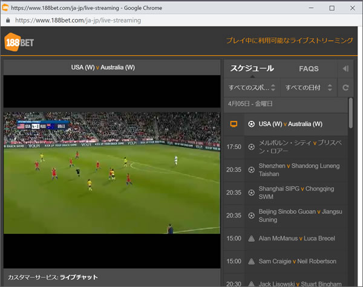Click the 20:35 time for Beijing Sinobo match

point(234,216)
